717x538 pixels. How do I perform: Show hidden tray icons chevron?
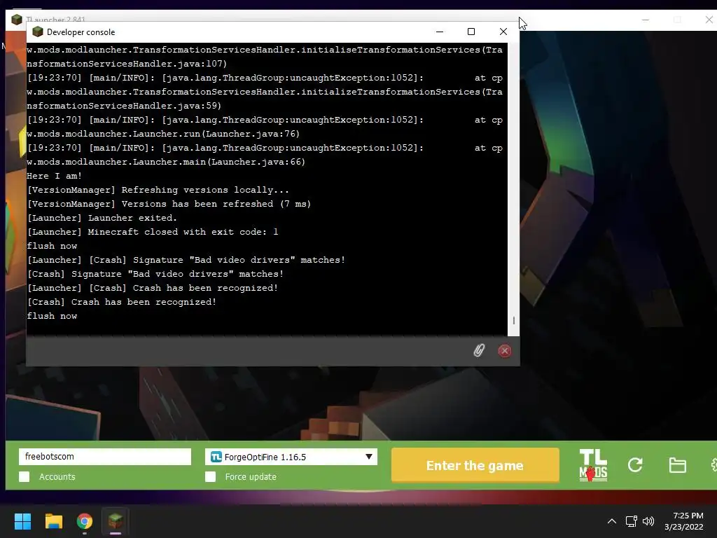click(611, 521)
